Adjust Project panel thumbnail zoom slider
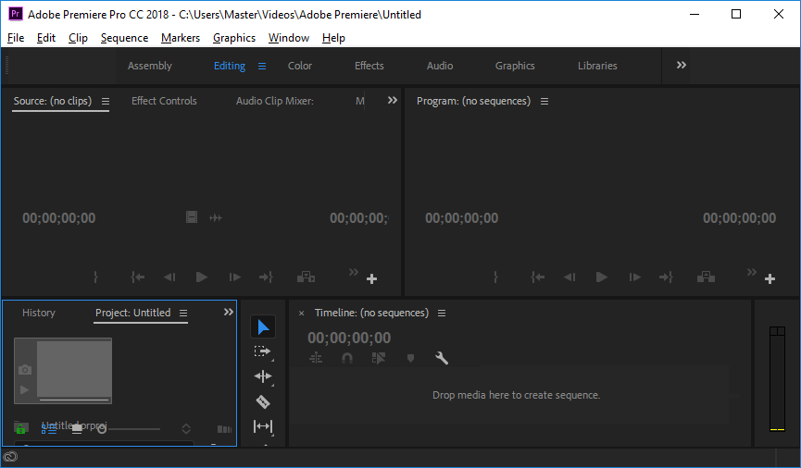The width and height of the screenshot is (801, 468). tap(129, 429)
